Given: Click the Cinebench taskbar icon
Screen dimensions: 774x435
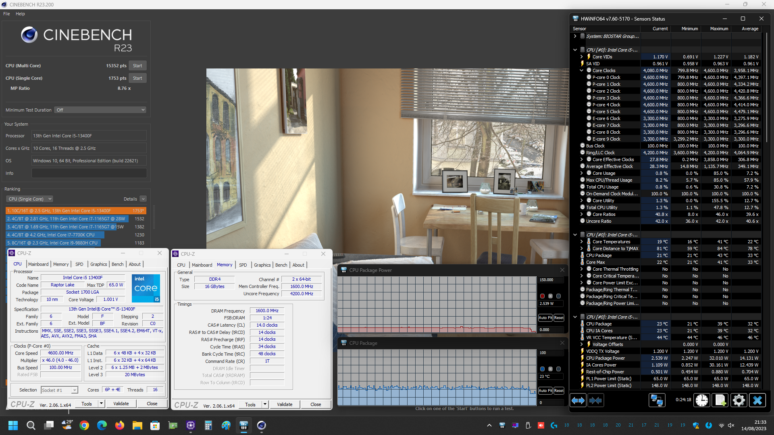Looking at the screenshot, I should [x=261, y=425].
